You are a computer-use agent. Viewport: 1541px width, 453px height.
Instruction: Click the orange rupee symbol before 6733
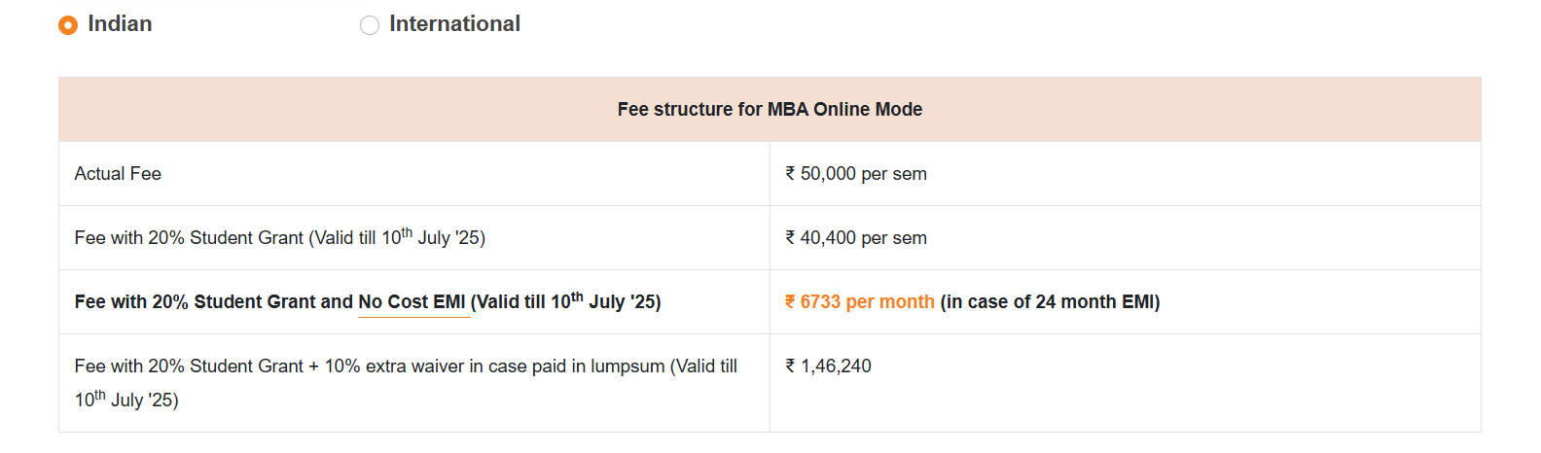[x=790, y=302]
